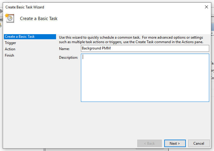Click the wizard instruction text
This screenshot has width=214, height=151.
(x=131, y=40)
